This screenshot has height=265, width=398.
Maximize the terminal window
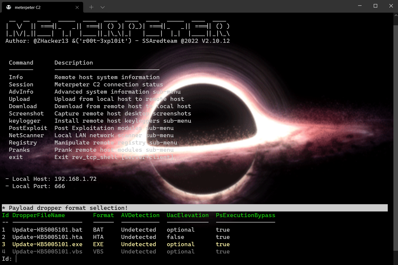point(375,6)
